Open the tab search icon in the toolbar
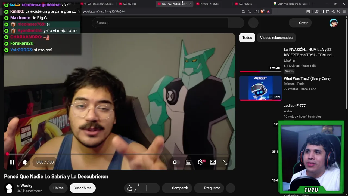 coord(308,11)
